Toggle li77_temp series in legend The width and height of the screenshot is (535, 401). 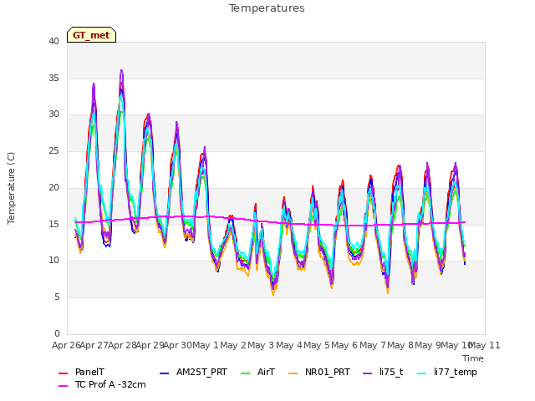click(447, 372)
